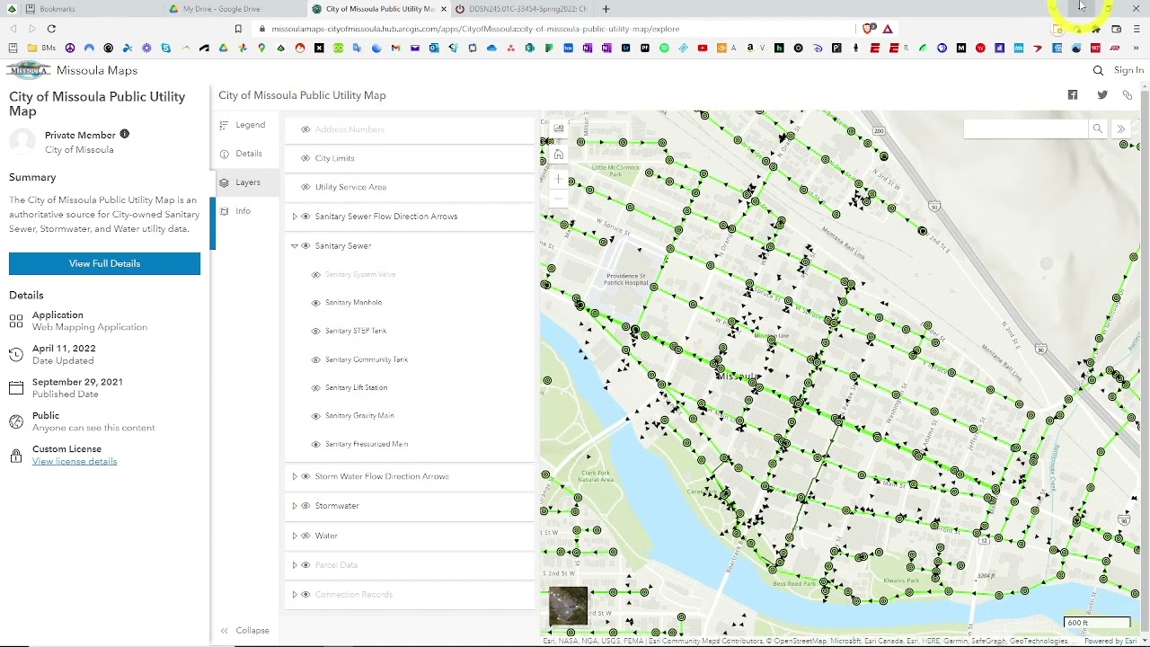This screenshot has width=1150, height=647.
Task: Open the site search magnifier icon
Action: pyautogui.click(x=1098, y=70)
